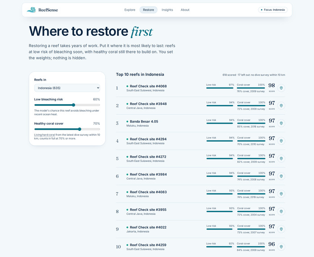Click the Coral cover bar for Banda Besar 4.05
This screenshot has height=257, width=314.
(x=251, y=123)
